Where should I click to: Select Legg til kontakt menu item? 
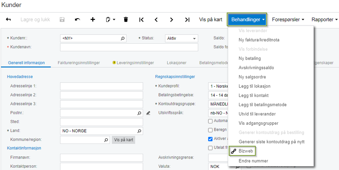point(253,95)
